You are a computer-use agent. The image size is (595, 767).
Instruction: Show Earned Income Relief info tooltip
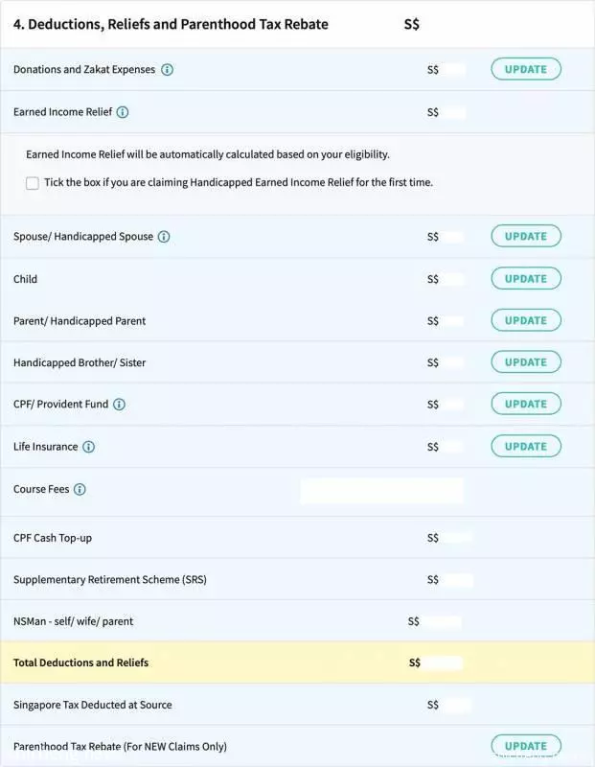tap(123, 112)
